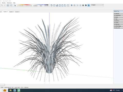
Task: Switch to Left view
Action: 65,5
